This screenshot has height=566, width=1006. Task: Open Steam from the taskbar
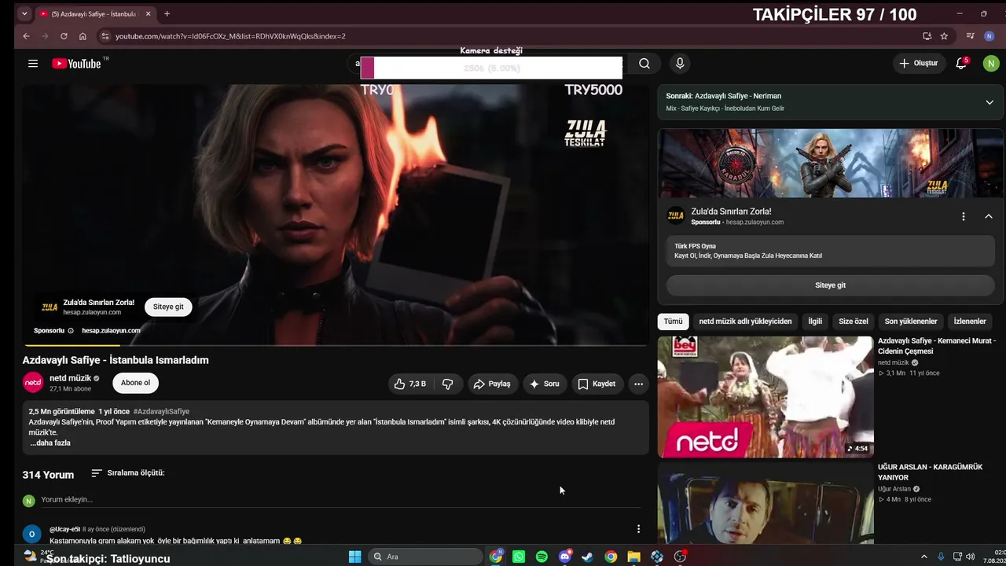pyautogui.click(x=587, y=557)
